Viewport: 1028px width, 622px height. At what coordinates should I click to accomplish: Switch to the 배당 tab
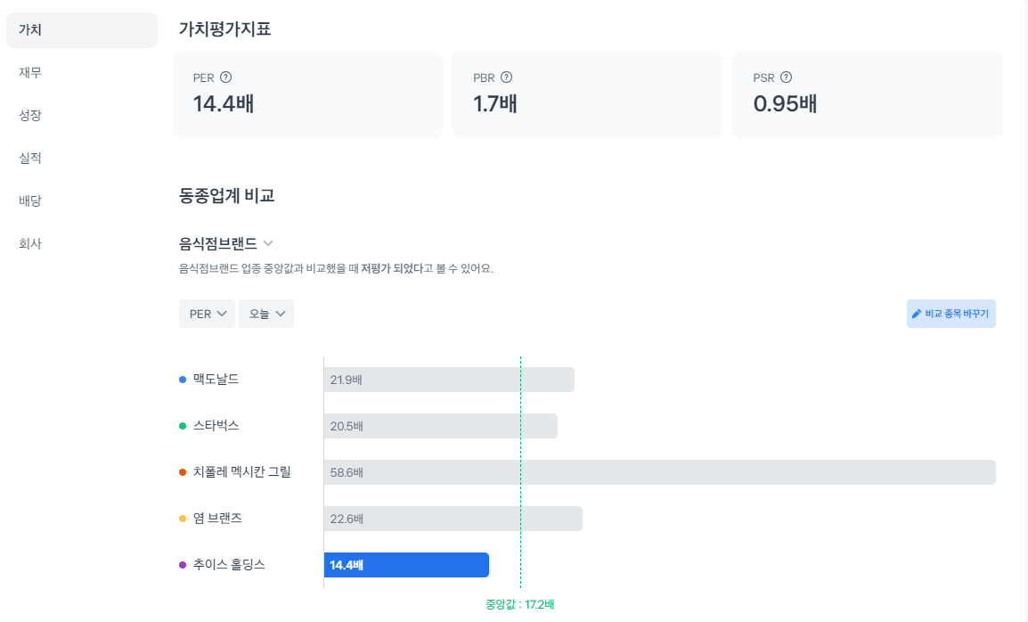[29, 201]
